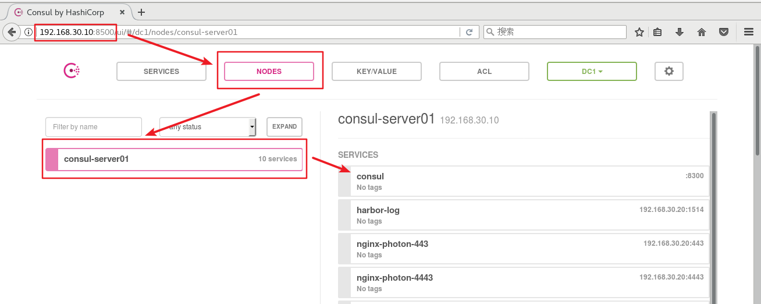Viewport: 761px width, 304px height.
Task: Go to the browser home icon
Action: pyautogui.click(x=702, y=32)
